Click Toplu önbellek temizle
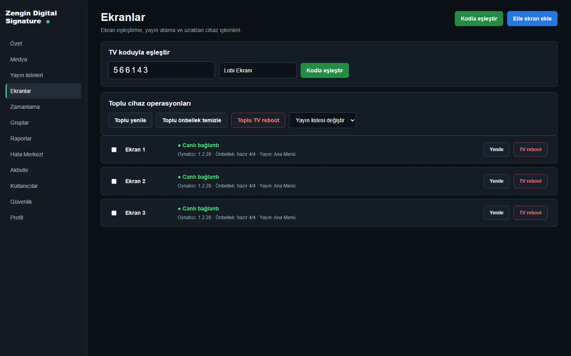This screenshot has height=356, width=571. 192,120
